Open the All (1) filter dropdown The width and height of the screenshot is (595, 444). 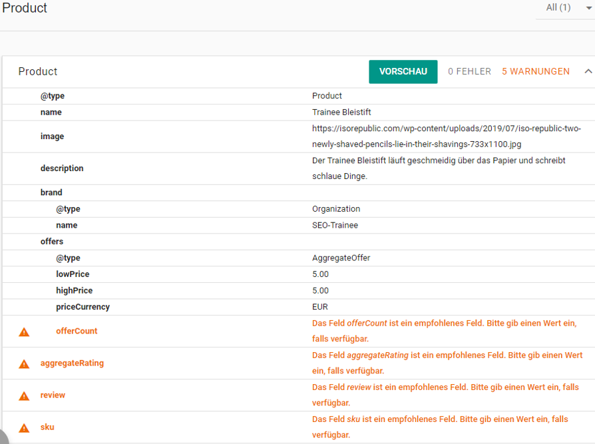pos(566,8)
